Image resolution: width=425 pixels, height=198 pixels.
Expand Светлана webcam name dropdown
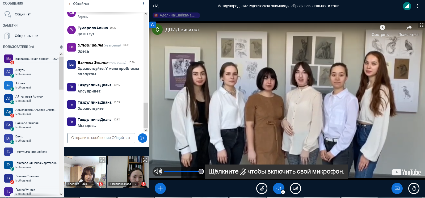(x=136, y=184)
